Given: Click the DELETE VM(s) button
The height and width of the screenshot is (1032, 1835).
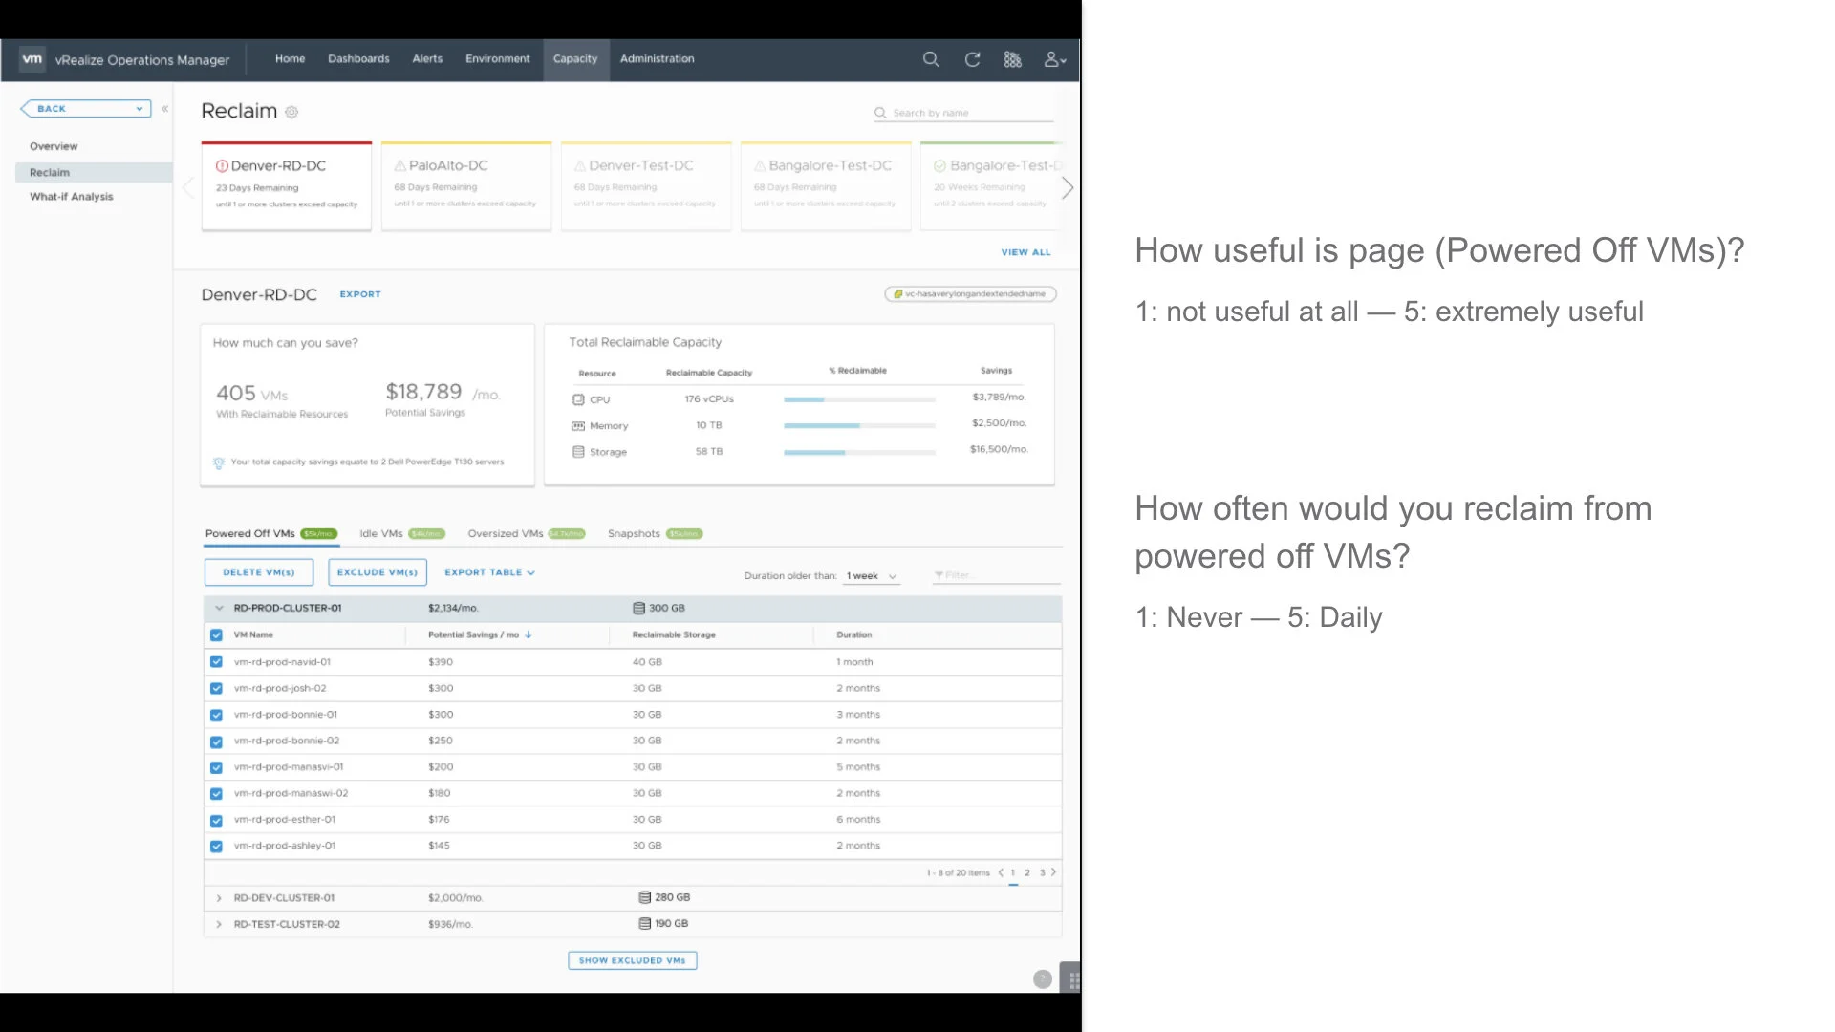Looking at the screenshot, I should pyautogui.click(x=258, y=572).
